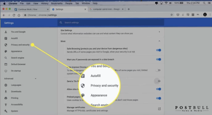Screen dimensions: 212x115
Task: Enable Send a Do Not Track switch
Action: [158, 81]
